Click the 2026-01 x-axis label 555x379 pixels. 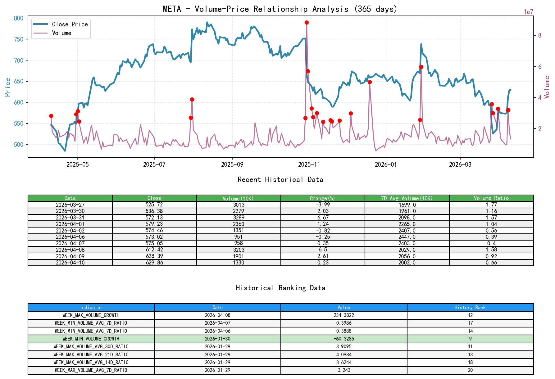386,165
